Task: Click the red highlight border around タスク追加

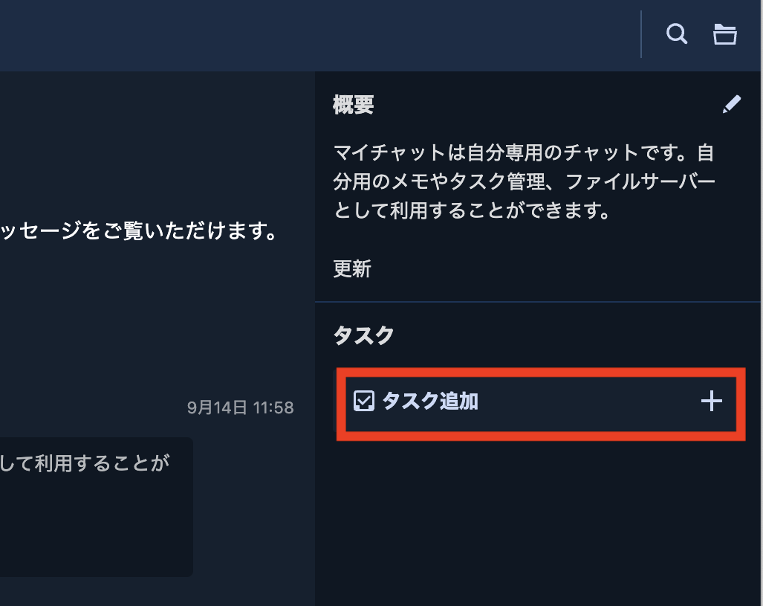Action: 541,373
